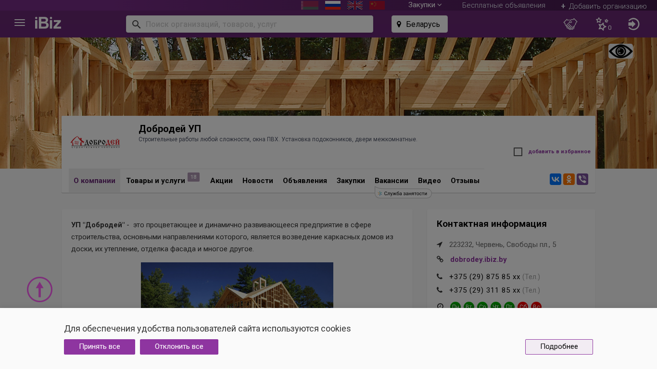This screenshot has width=657, height=369.
Task: Check the добавить в избранное checkbox
Action: tap(518, 152)
